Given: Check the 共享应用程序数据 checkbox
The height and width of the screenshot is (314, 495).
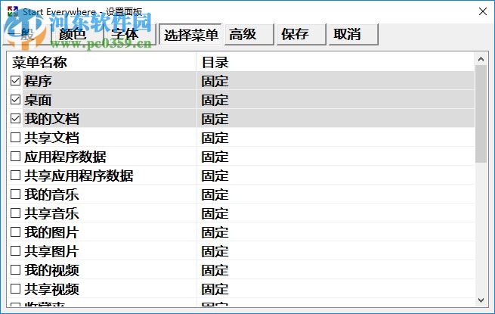Looking at the screenshot, I should click(x=15, y=176).
